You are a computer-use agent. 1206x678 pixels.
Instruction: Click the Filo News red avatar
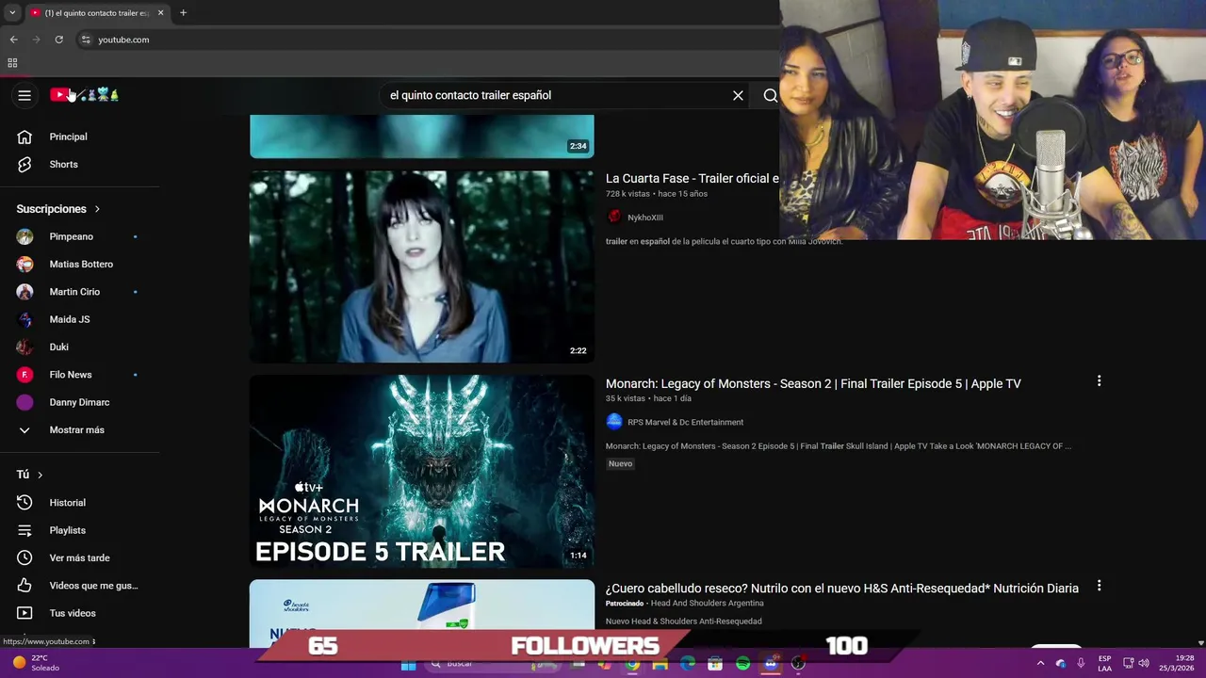(24, 375)
